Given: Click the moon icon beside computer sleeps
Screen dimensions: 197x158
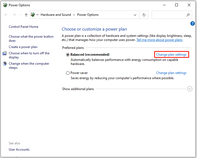Looking at the screenshot, I should (x=5, y=64).
